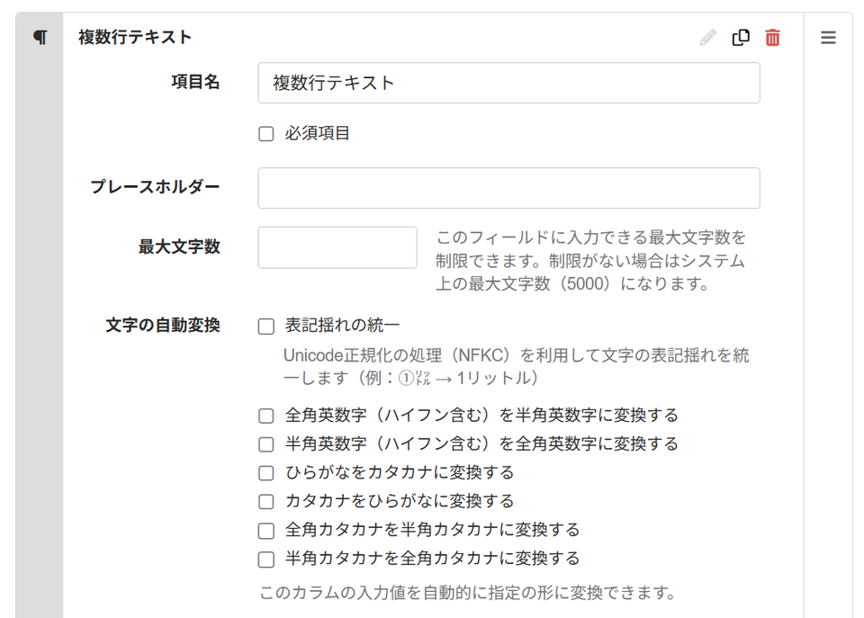Viewport: 864px width, 618px height.
Task: Check 全角カタカナを半角カタカナに変換する
Action: (x=266, y=531)
